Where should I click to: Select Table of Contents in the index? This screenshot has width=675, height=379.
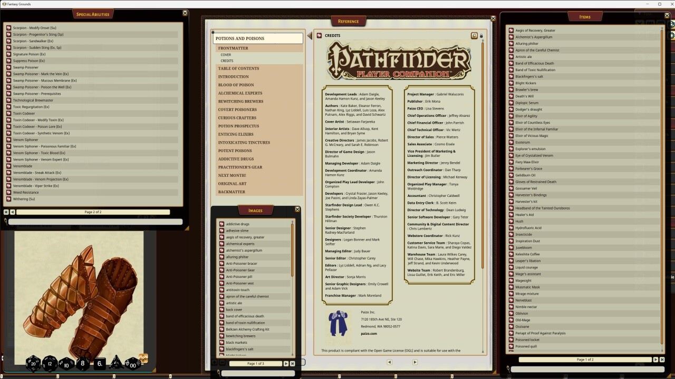coord(238,68)
